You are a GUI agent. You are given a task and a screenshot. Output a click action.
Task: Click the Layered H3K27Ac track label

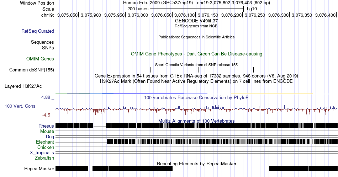point(23,86)
